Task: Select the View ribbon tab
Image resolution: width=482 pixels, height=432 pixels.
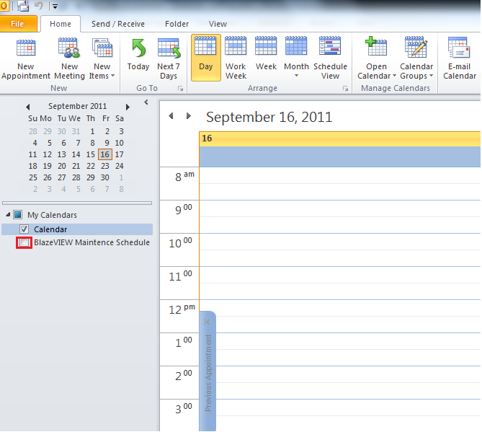Action: point(218,24)
